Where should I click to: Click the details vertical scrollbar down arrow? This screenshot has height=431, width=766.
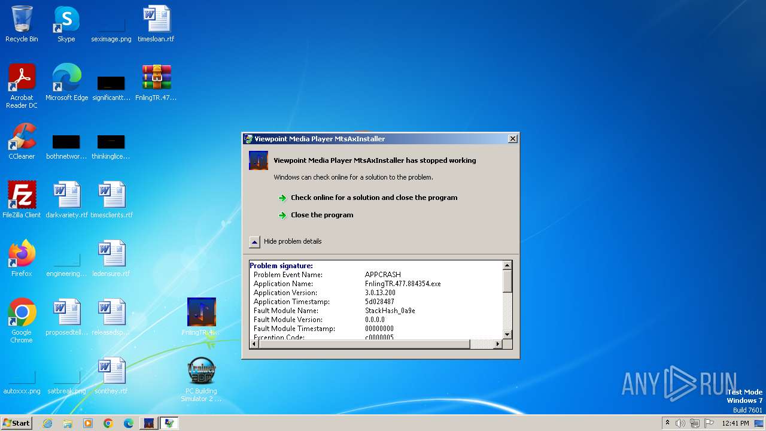[507, 334]
